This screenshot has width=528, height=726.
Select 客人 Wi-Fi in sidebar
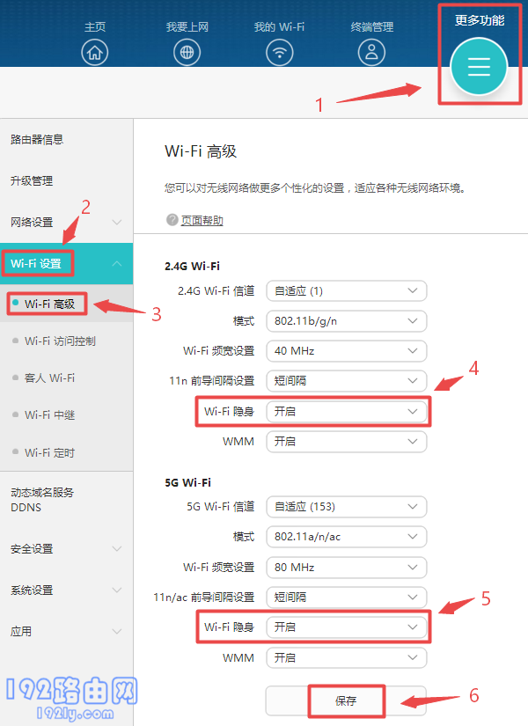tap(49, 378)
